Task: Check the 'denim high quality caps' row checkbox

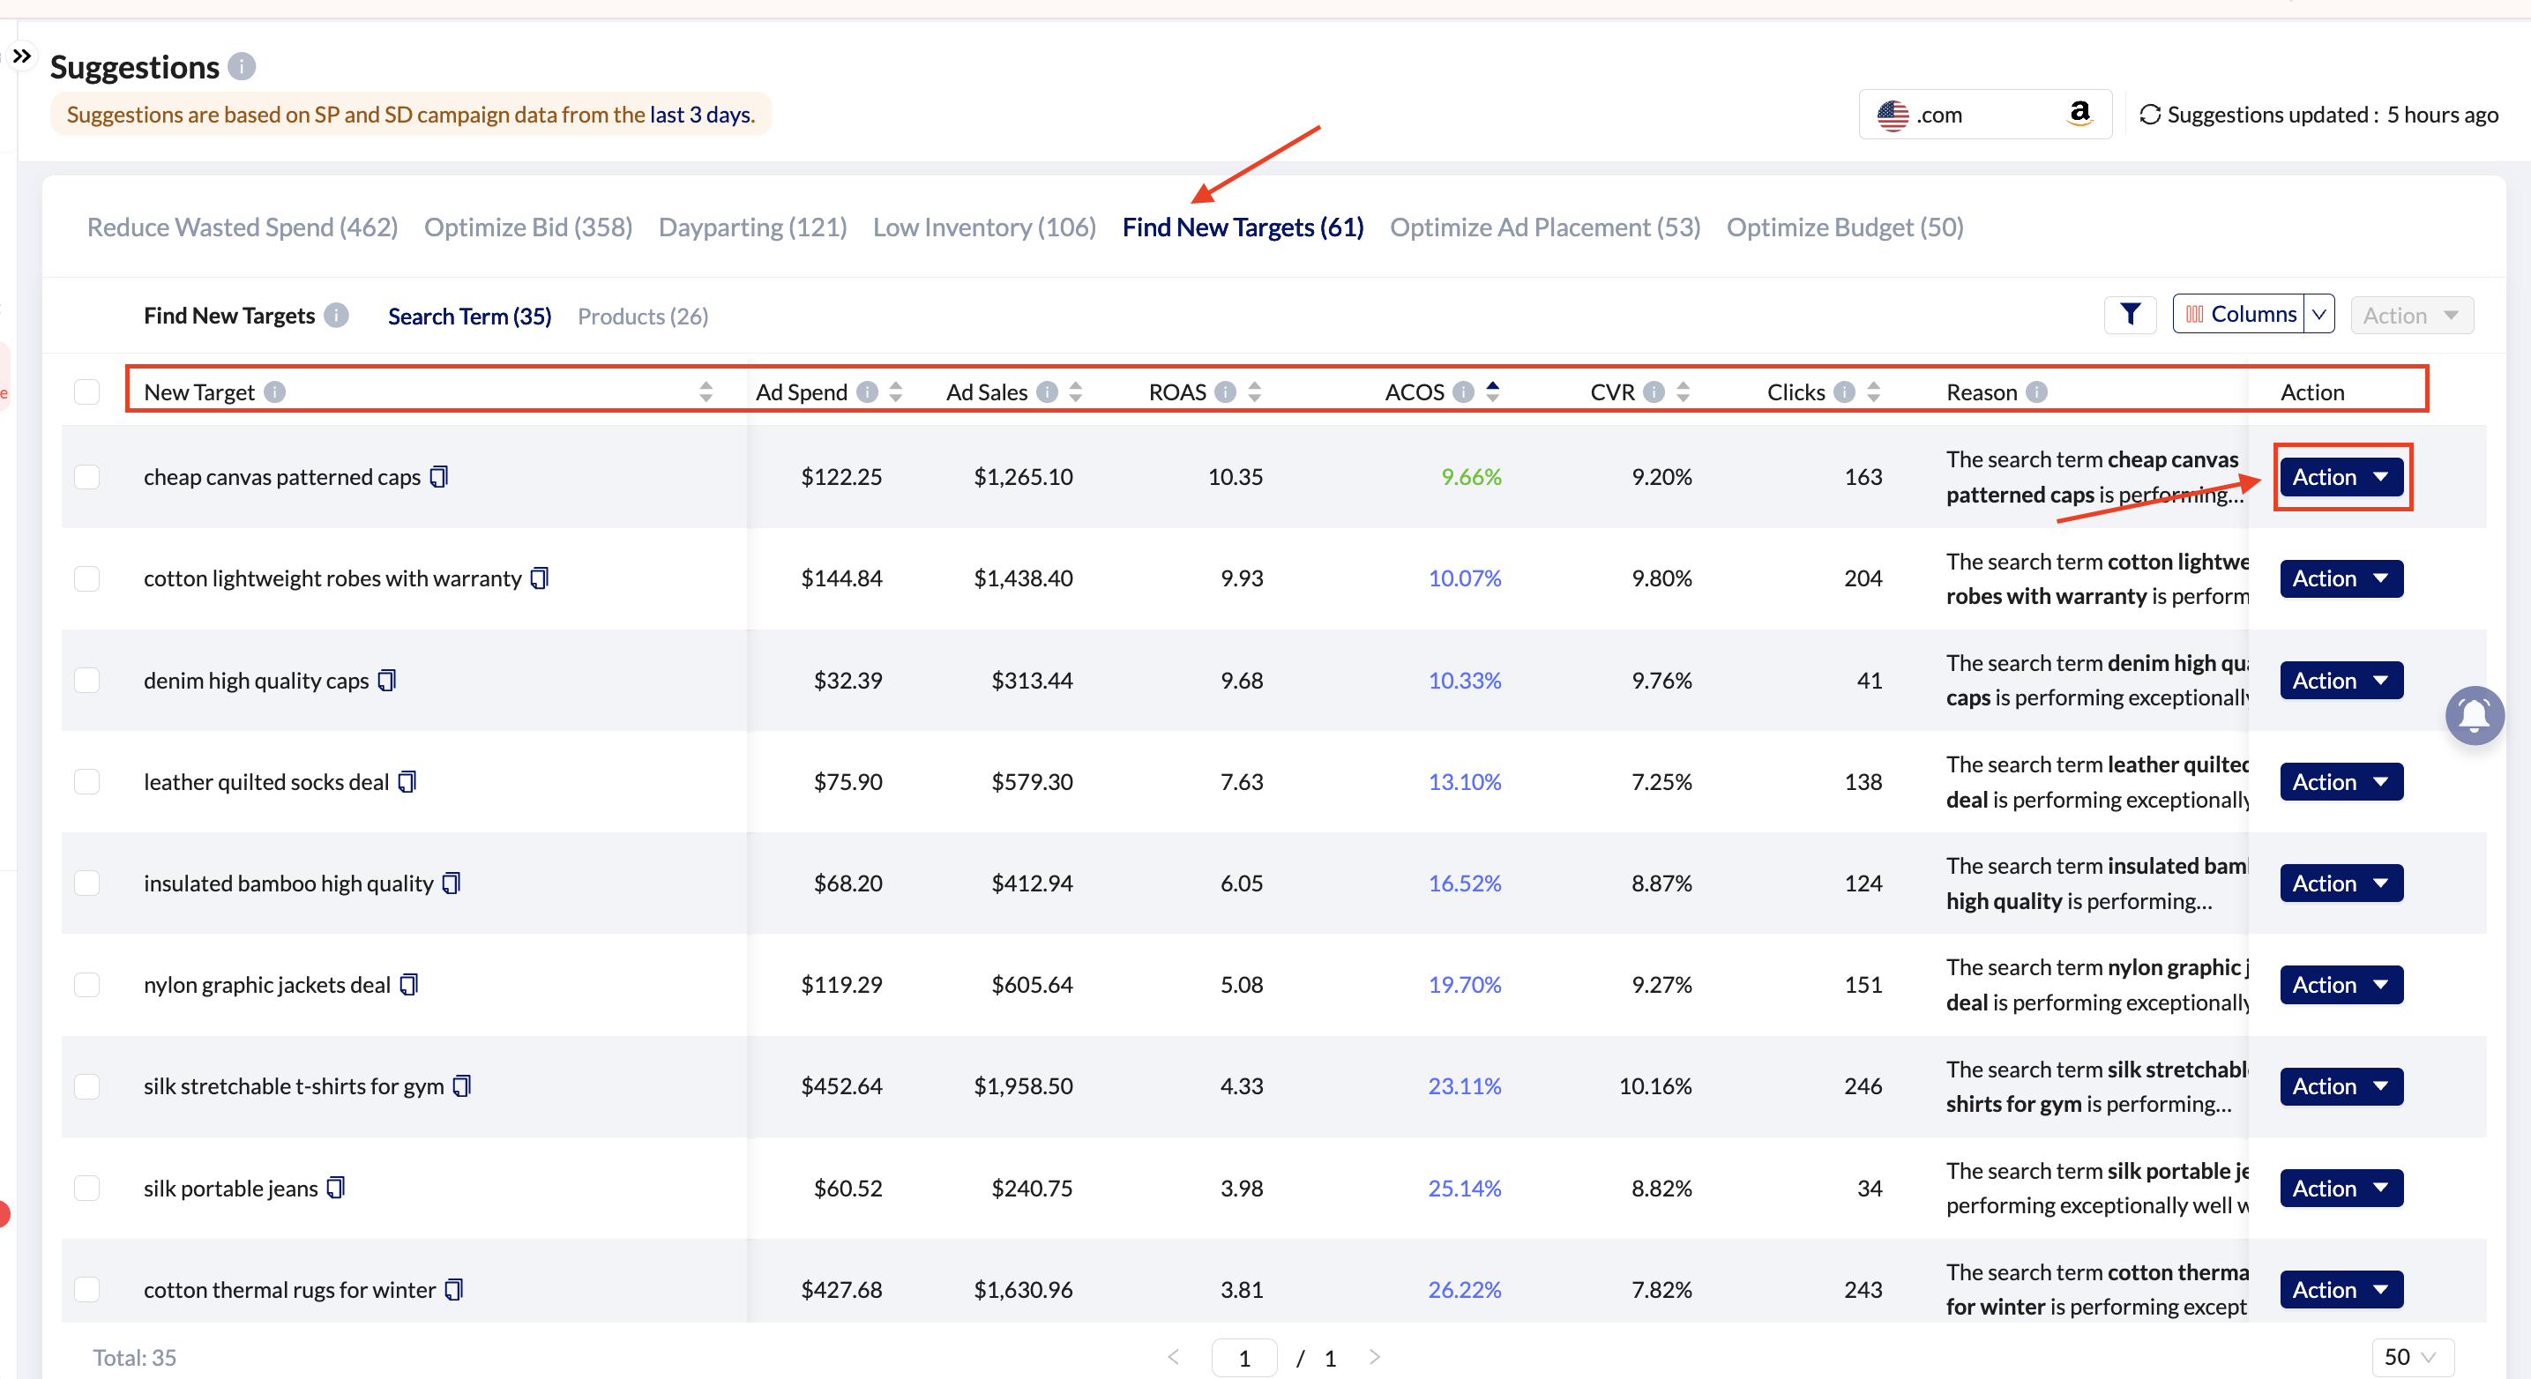Action: pyautogui.click(x=87, y=680)
